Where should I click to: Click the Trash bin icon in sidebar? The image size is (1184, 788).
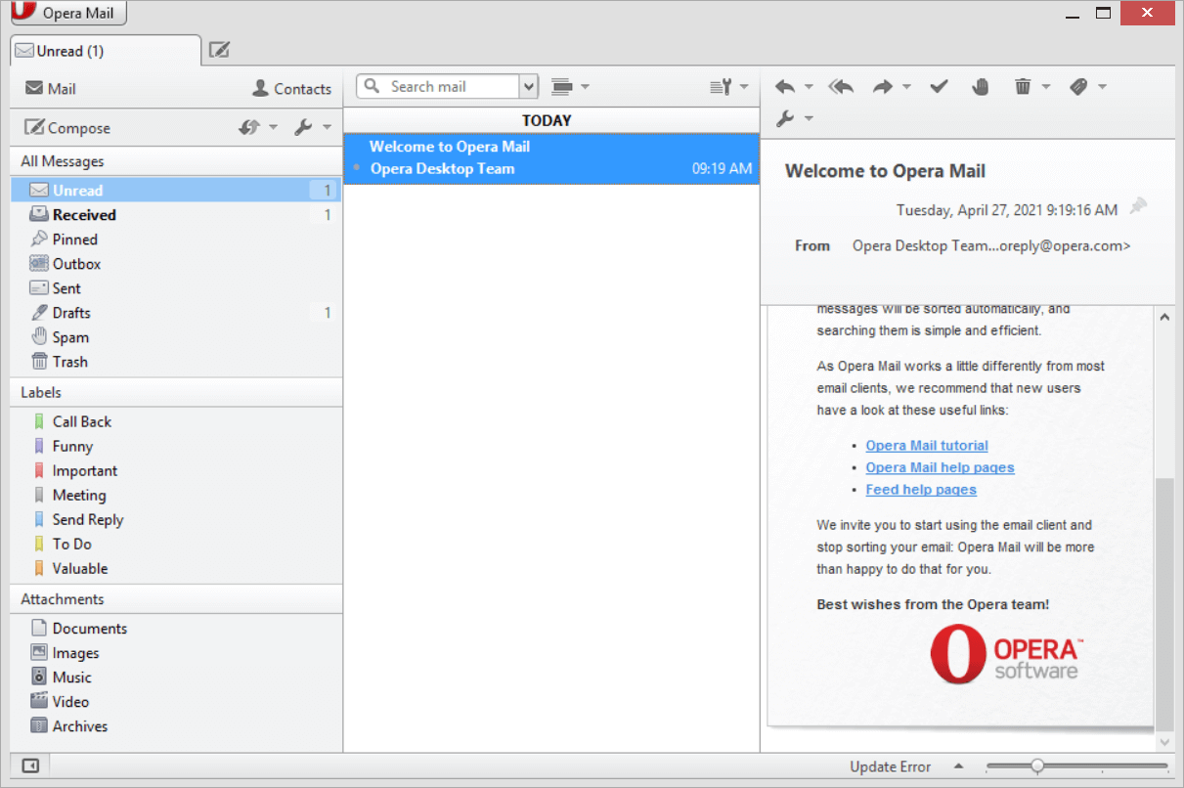[39, 362]
